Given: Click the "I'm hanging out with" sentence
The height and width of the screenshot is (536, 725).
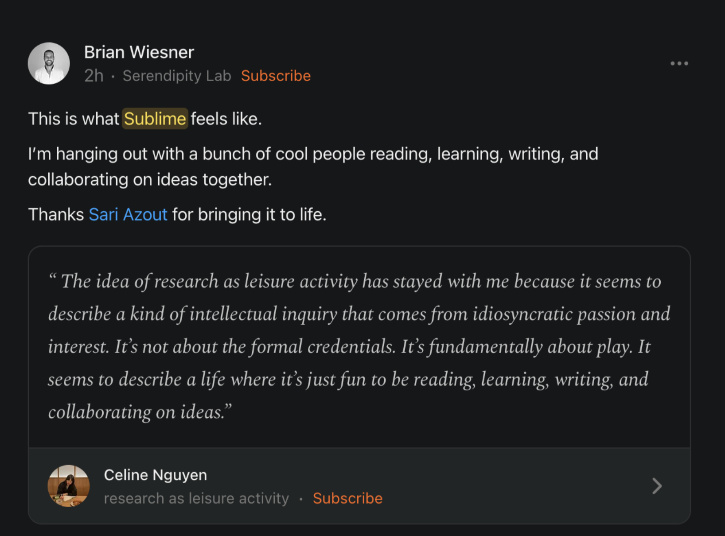Looking at the screenshot, I should (313, 154).
